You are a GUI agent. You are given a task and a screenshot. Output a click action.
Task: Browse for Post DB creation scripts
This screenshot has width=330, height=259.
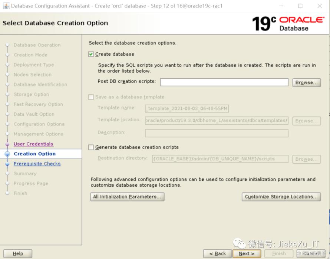[306, 82]
